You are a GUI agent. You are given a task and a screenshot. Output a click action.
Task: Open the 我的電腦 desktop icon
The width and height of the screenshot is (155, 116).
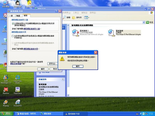coord(6,4)
